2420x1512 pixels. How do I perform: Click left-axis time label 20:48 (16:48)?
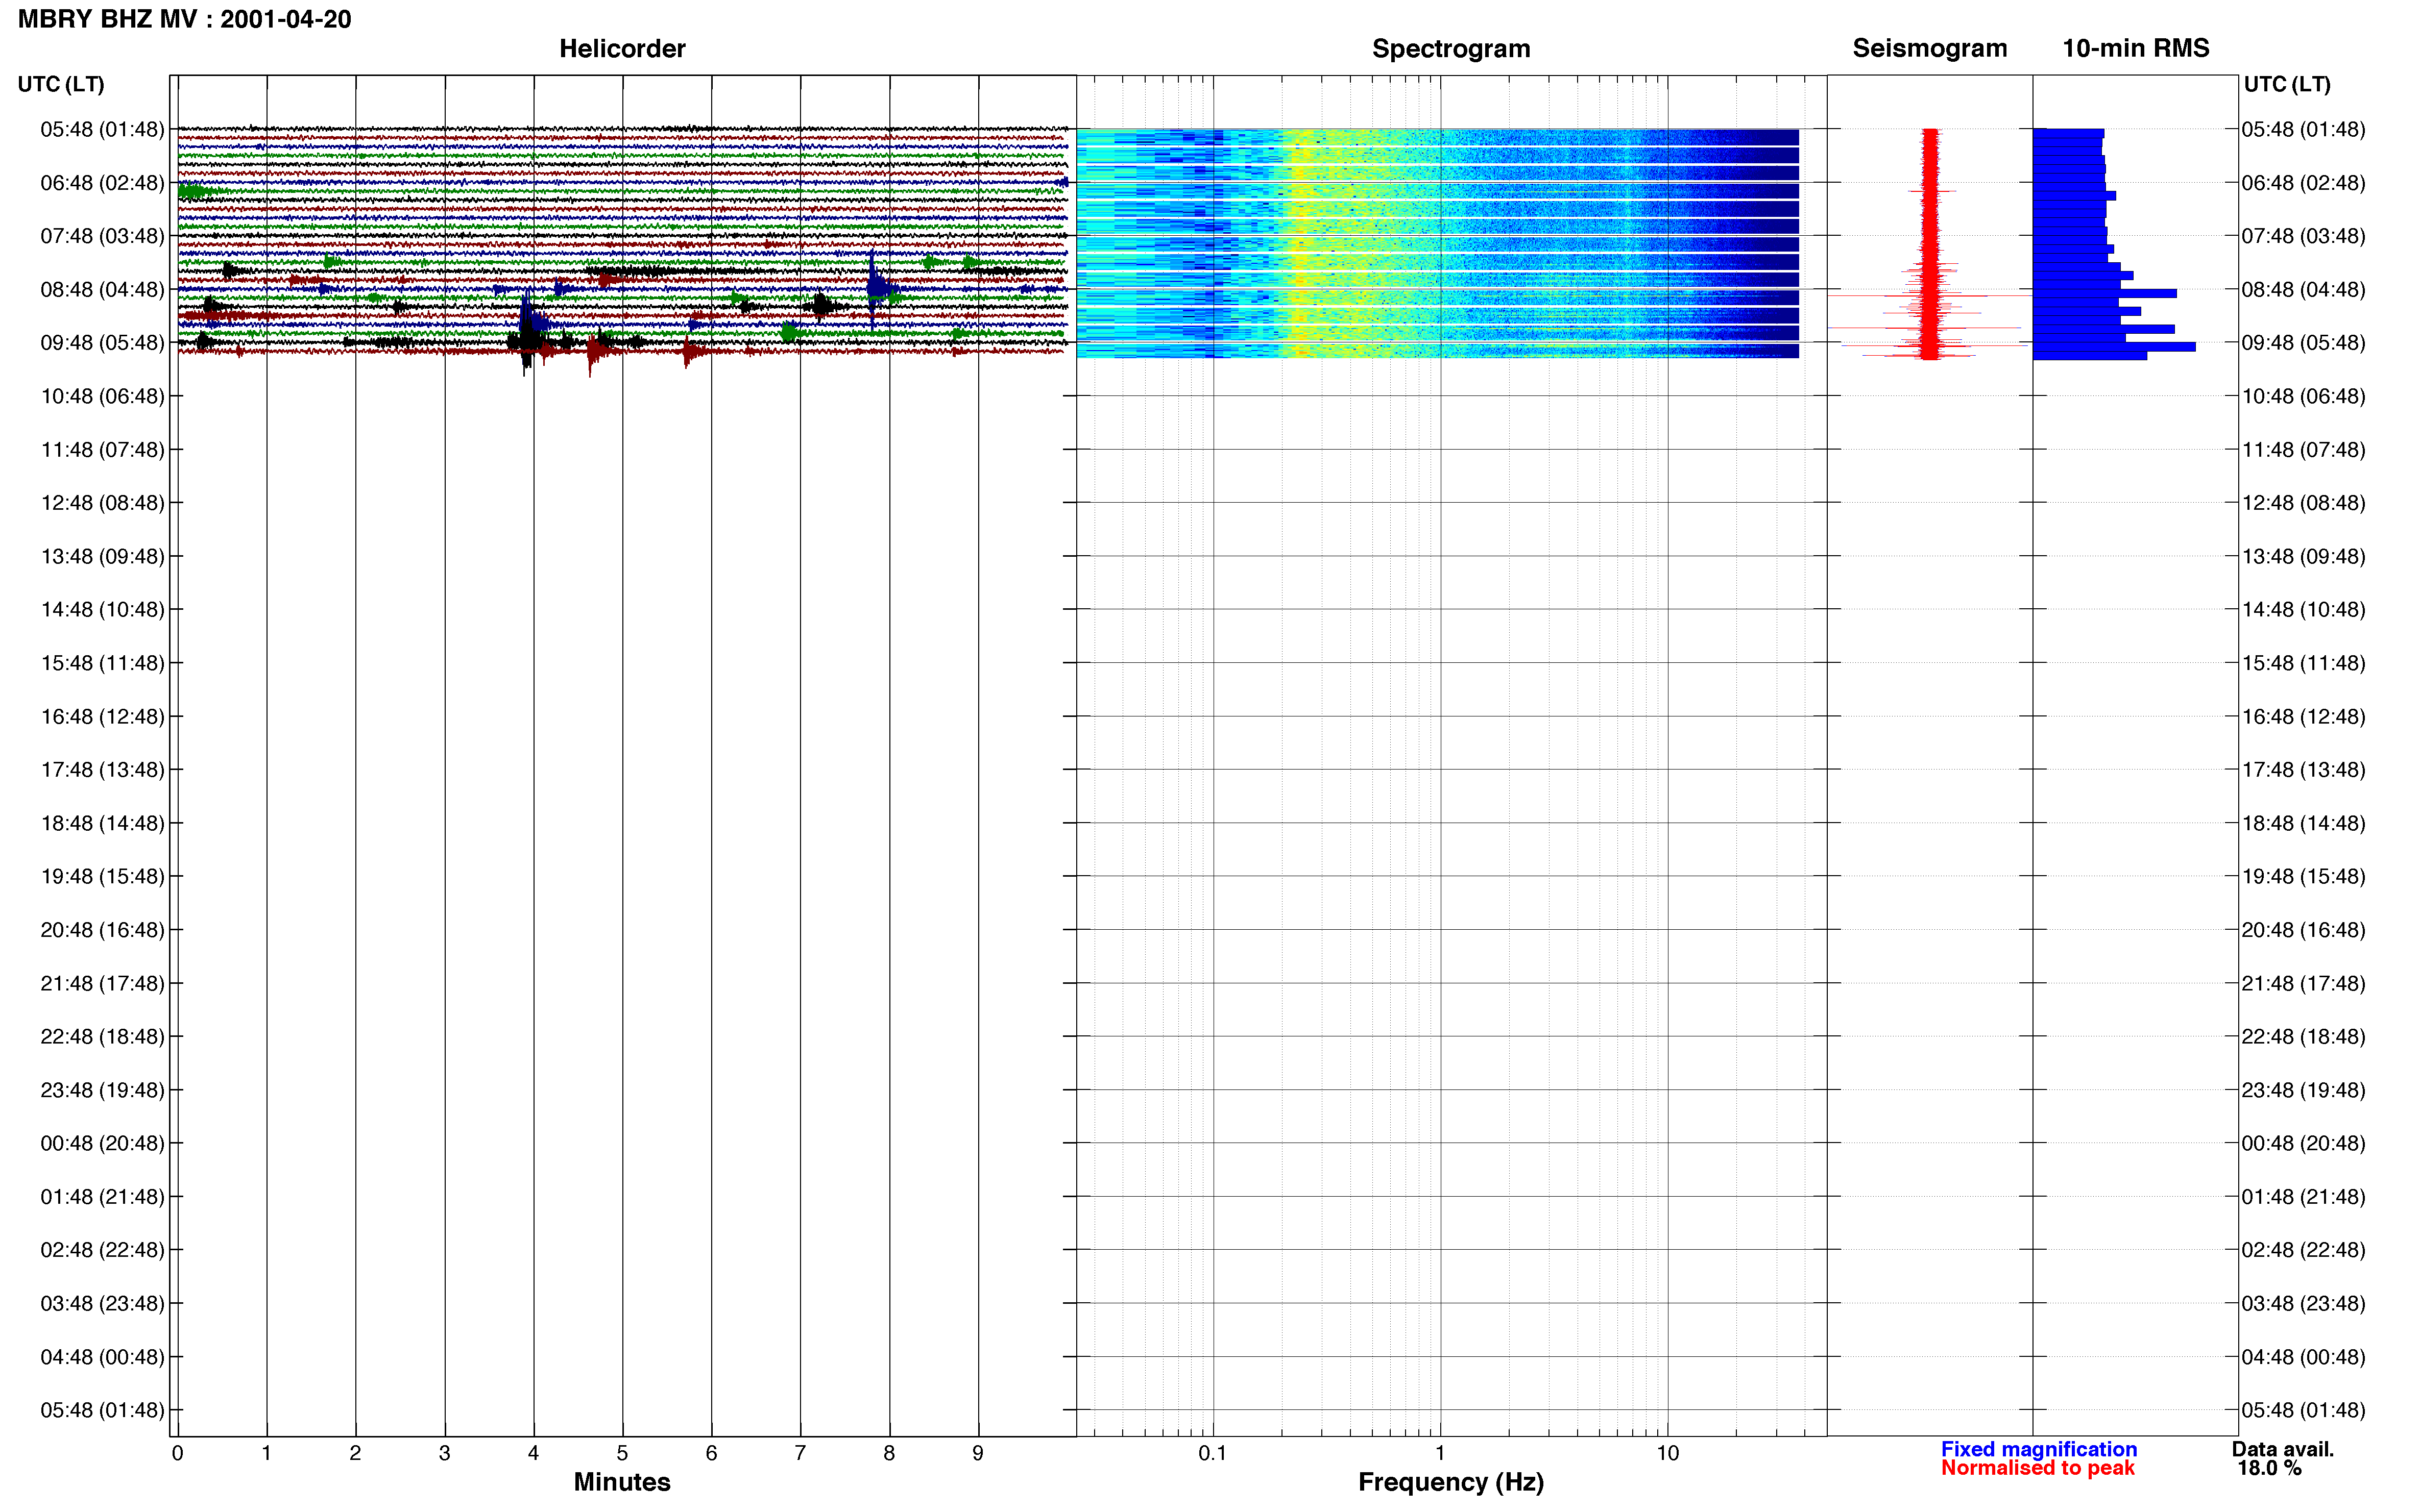tap(102, 930)
